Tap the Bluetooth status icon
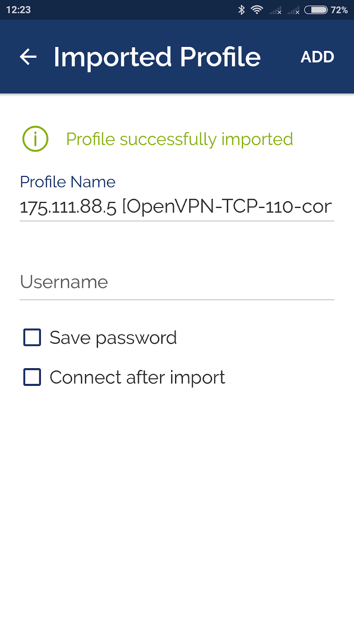Viewport: 354px width, 630px height. point(242,10)
